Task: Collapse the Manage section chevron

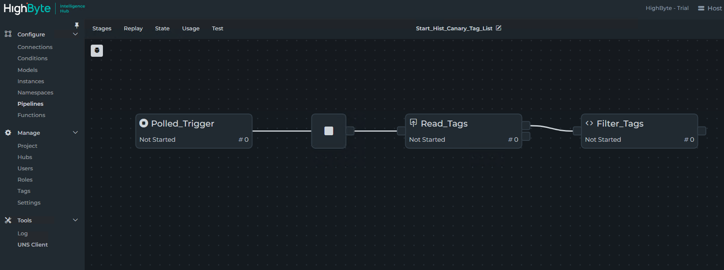Action: tap(75, 133)
